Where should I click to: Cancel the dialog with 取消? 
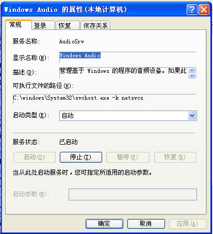click(146, 224)
